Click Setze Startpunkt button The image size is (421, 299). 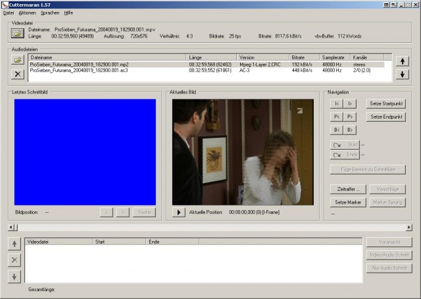coord(386,103)
